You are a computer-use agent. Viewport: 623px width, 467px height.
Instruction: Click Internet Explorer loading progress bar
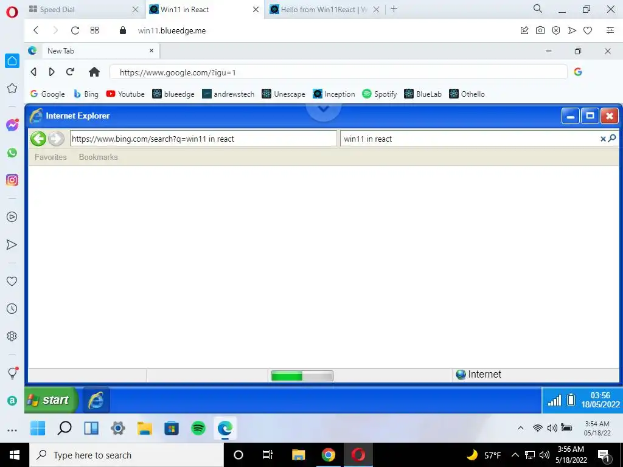click(302, 376)
